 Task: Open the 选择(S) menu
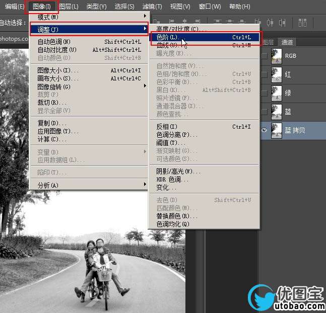(124, 7)
